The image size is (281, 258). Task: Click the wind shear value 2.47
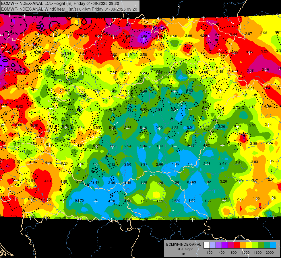[x=223, y=163]
